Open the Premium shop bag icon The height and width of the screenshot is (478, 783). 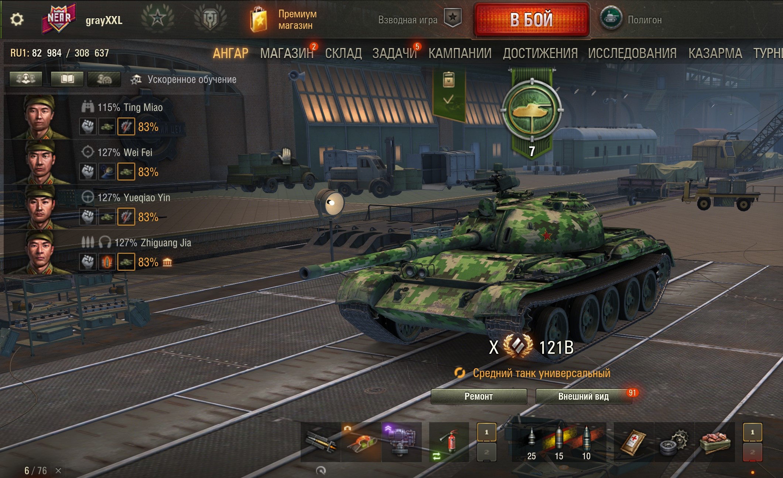coord(259,19)
